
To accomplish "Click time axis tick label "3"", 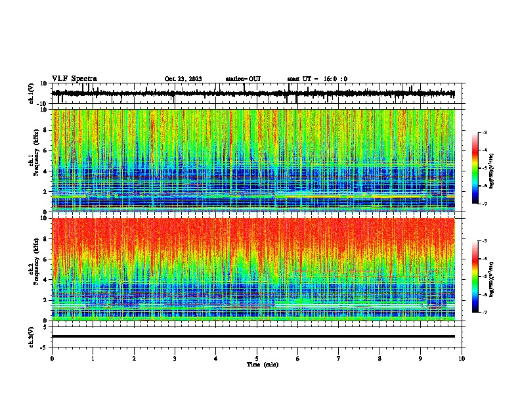I will [175, 359].
